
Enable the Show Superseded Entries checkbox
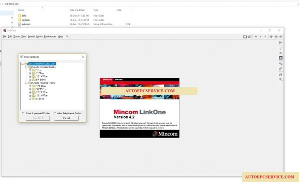click(x=23, y=113)
